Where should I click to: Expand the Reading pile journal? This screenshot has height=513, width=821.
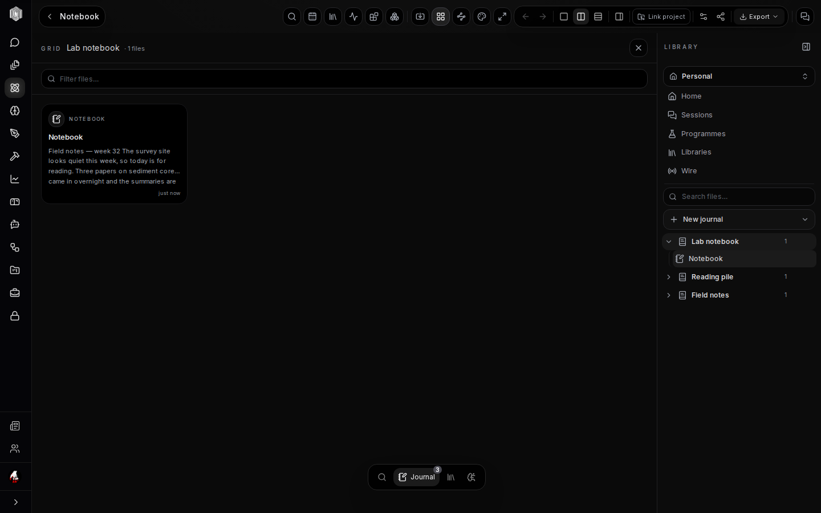(669, 277)
